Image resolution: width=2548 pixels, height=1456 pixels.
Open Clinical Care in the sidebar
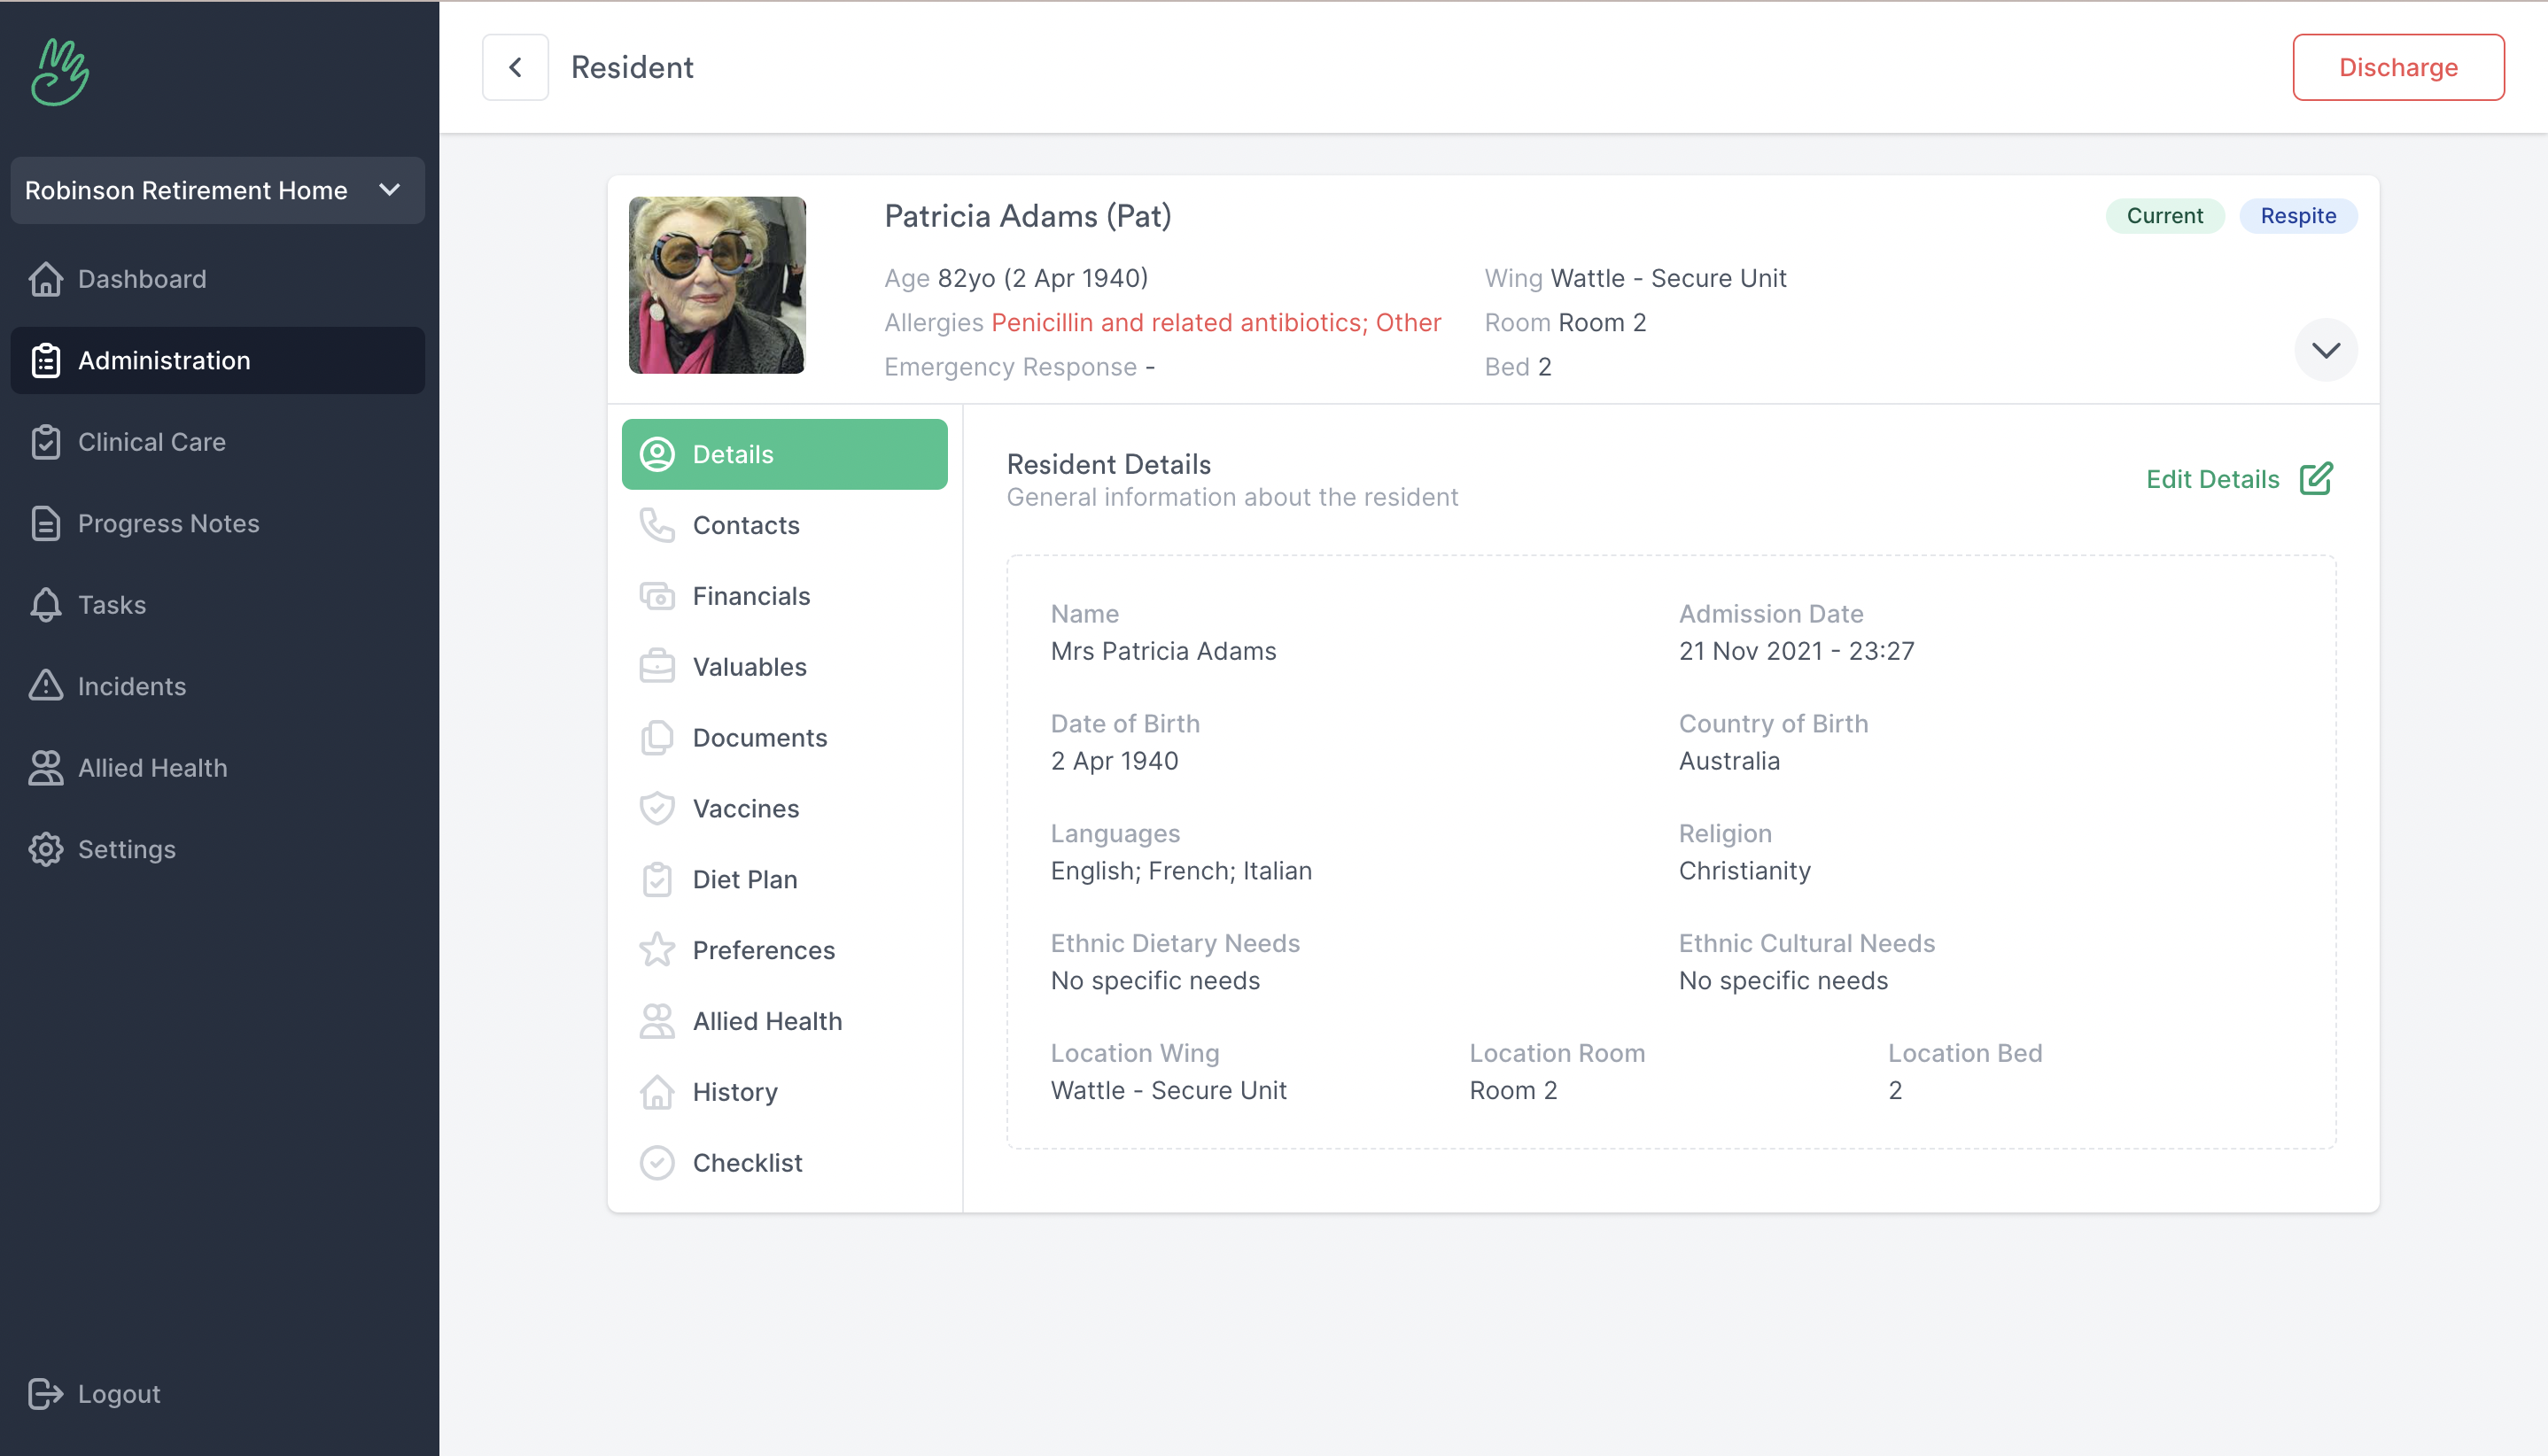(151, 442)
